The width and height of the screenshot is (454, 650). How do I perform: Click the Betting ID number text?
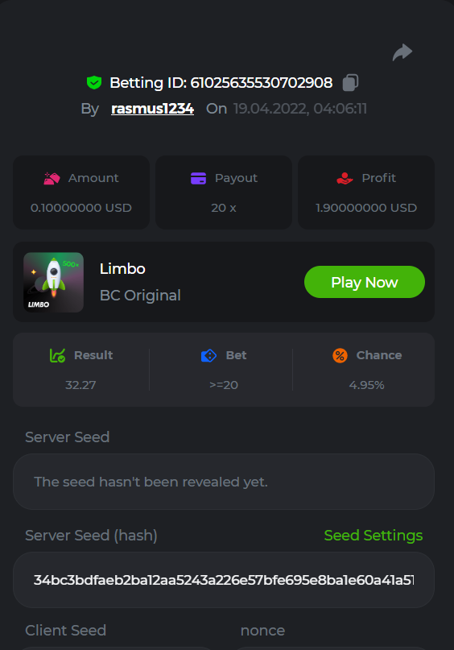(x=262, y=82)
